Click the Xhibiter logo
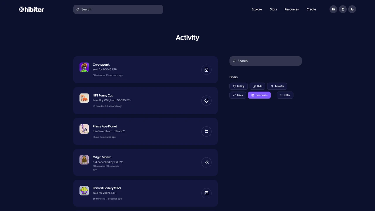The height and width of the screenshot is (211, 375). tap(31, 9)
